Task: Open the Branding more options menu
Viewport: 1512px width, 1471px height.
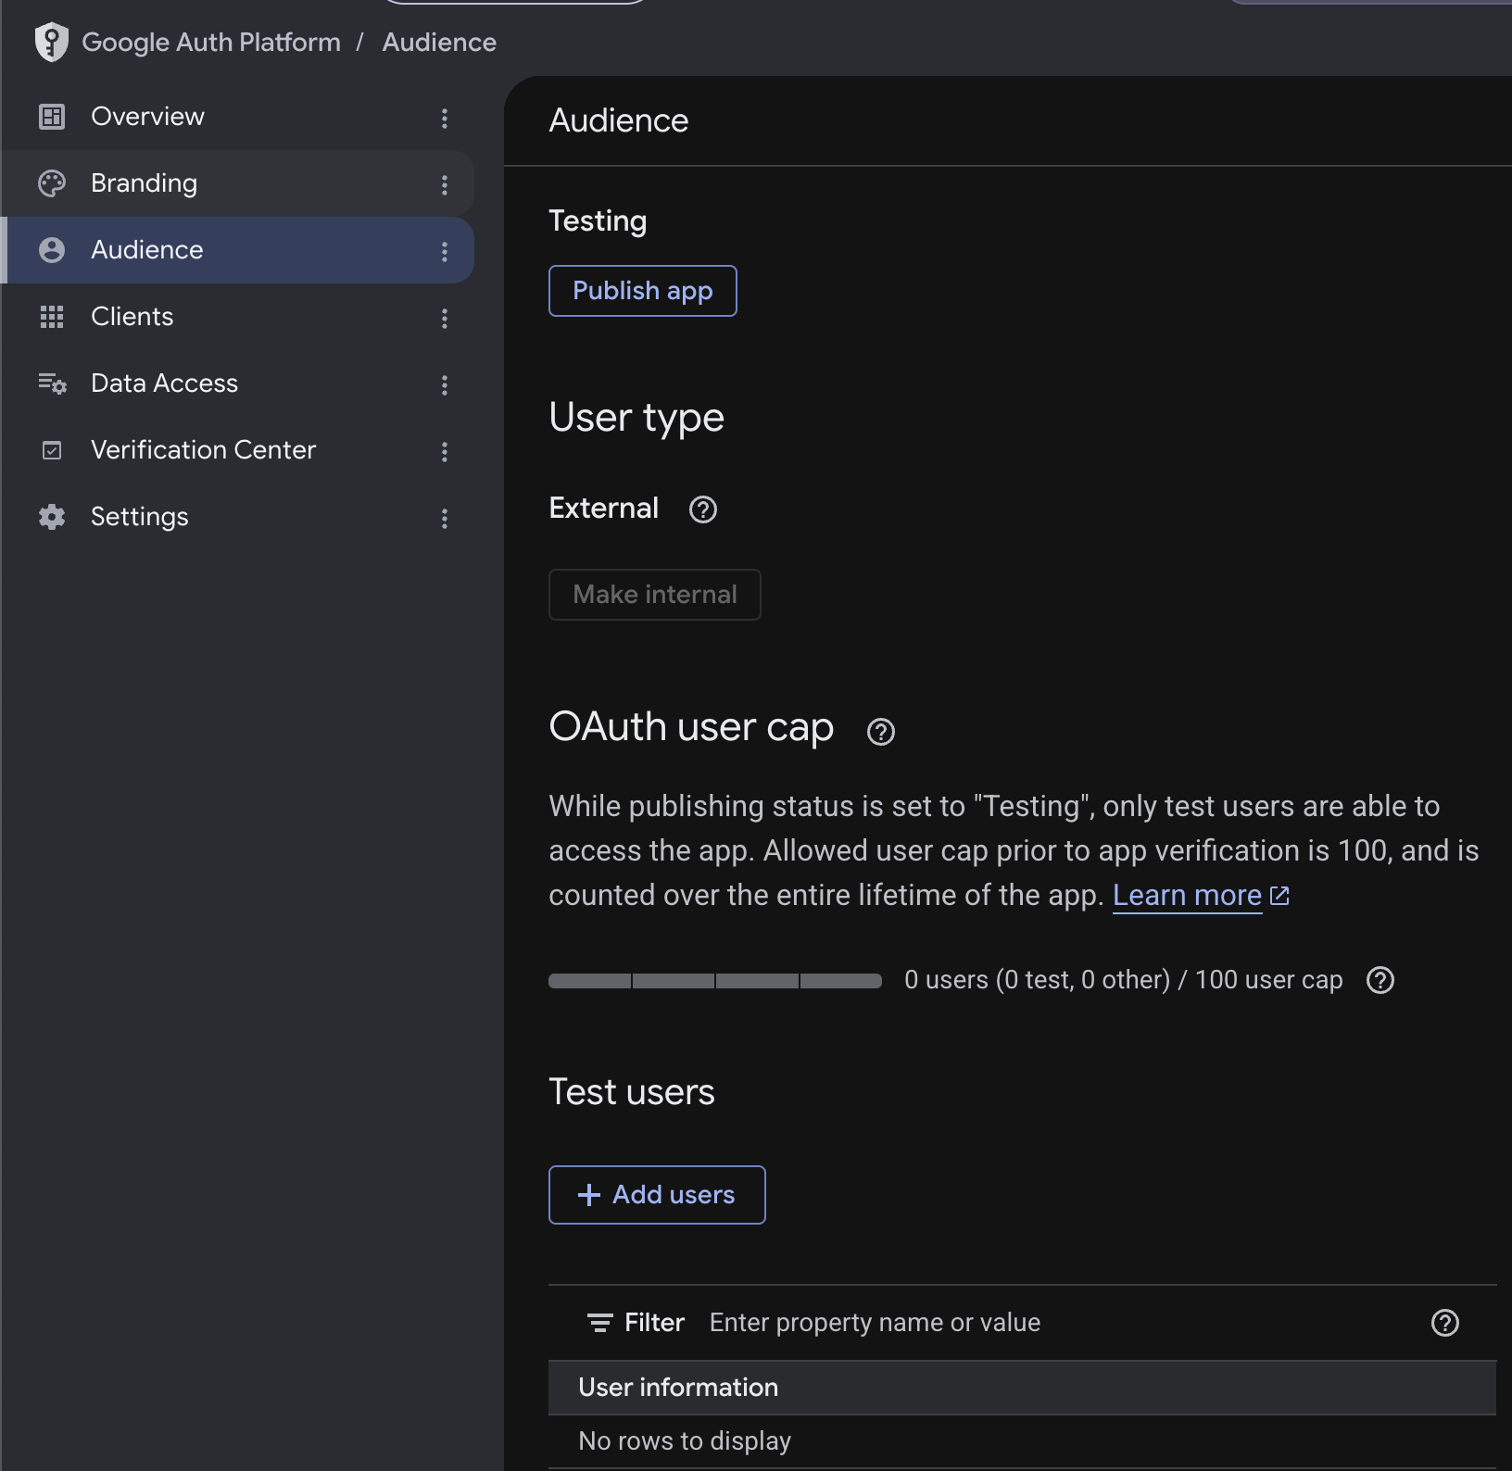Action: coord(445,184)
